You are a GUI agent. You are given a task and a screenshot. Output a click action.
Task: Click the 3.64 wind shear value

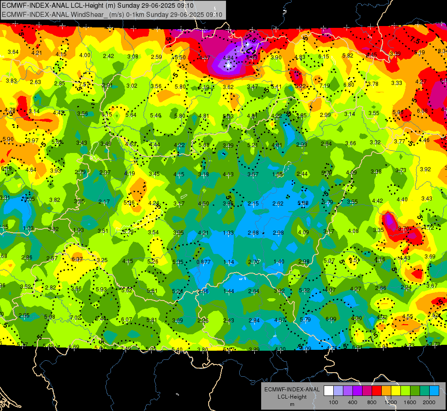[13, 52]
